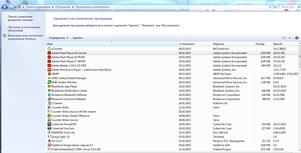Click Firebird/InterBase ODBC driver icon
301x153 pixels.
coord(49,149)
